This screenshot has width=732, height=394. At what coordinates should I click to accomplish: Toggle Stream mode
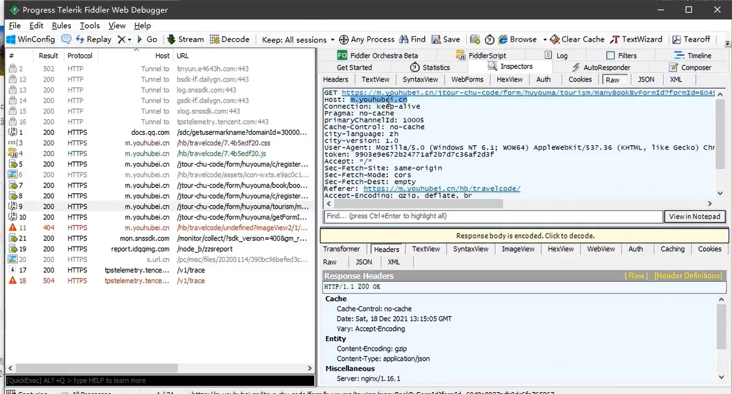(x=185, y=39)
